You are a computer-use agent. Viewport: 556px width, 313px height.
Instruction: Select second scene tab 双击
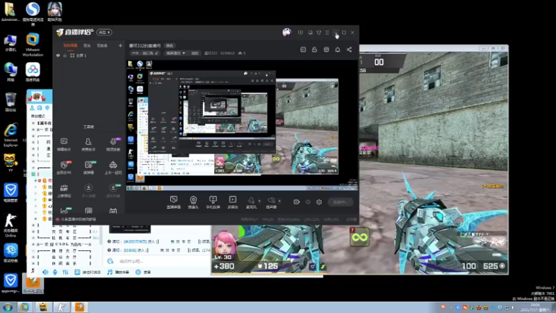(87, 45)
